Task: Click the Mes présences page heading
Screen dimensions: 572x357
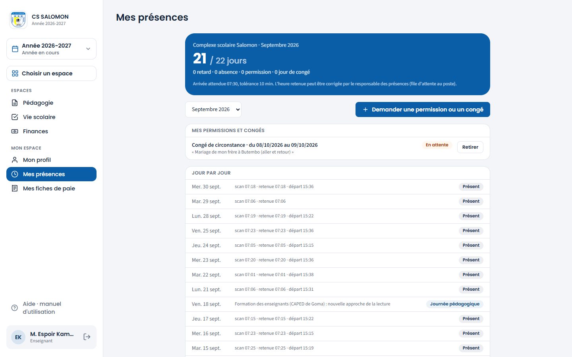Action: tap(152, 17)
